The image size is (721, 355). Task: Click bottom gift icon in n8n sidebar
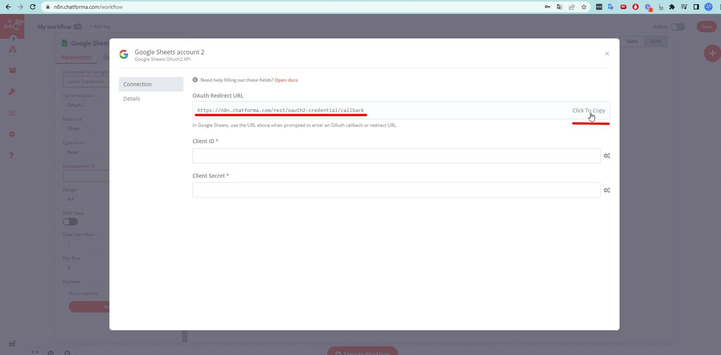12,343
